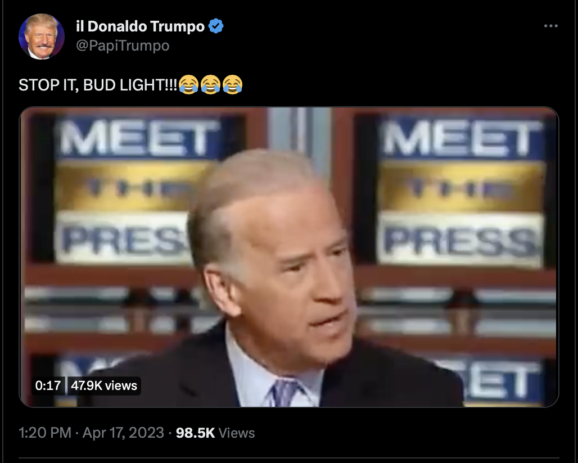Click the middle laughing-crying emoji
The width and height of the screenshot is (578, 463).
[x=210, y=84]
